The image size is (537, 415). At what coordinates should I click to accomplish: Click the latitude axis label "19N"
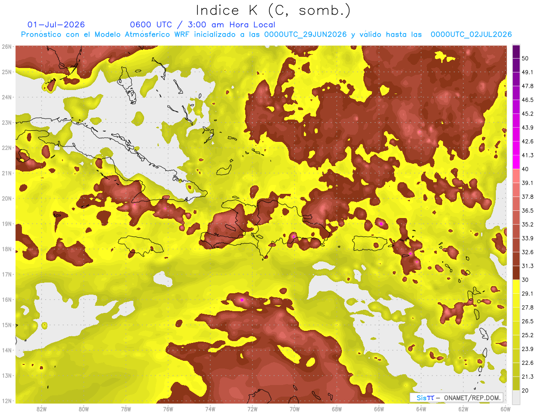click(6, 224)
